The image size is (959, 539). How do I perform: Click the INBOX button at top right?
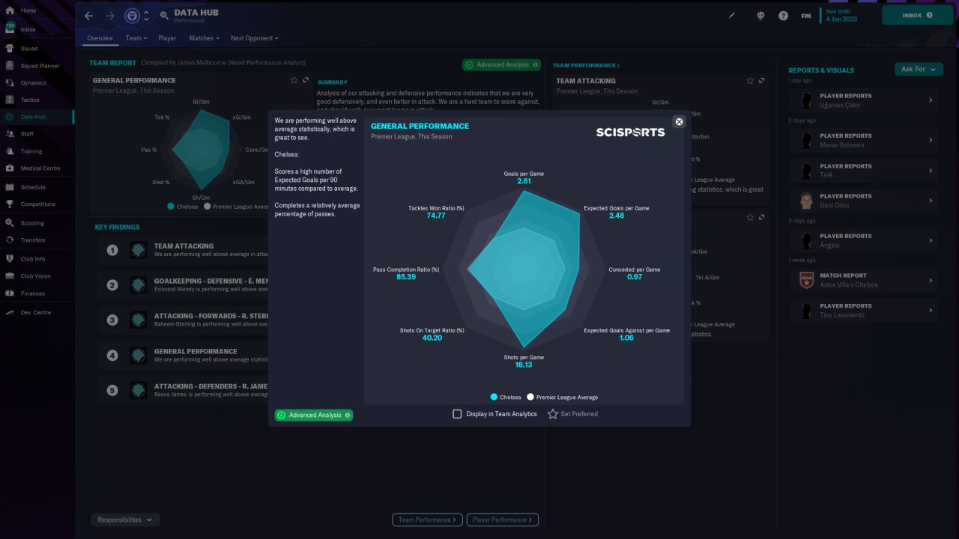(x=918, y=15)
